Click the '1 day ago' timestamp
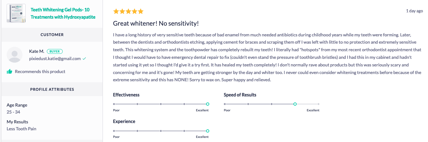The width and height of the screenshot is (428, 142). (x=414, y=11)
